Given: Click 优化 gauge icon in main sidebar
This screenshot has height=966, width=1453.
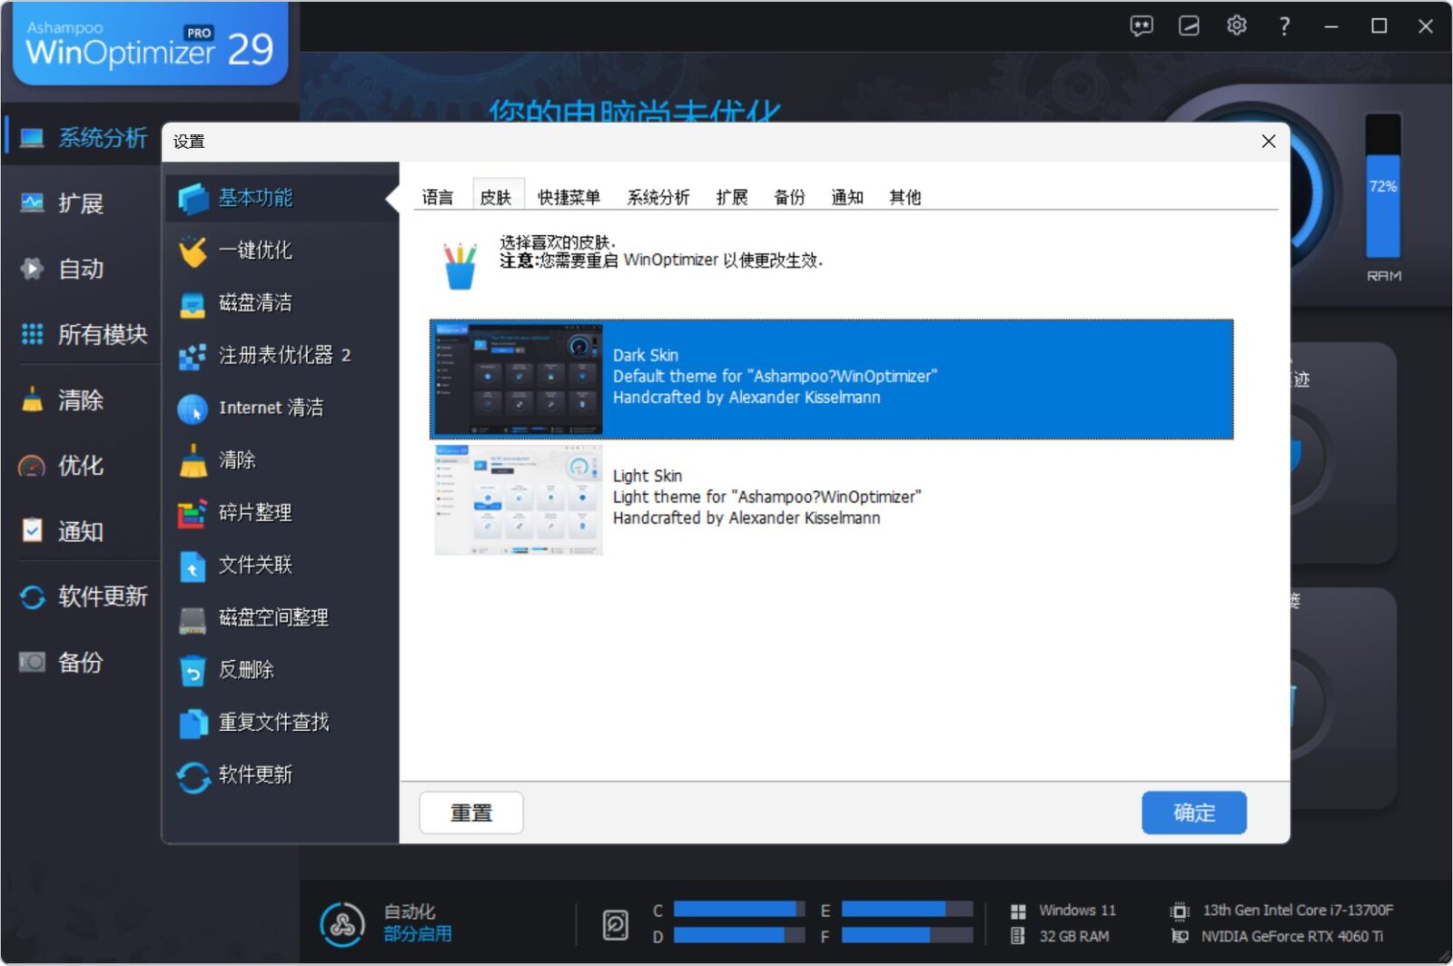Looking at the screenshot, I should tap(32, 466).
